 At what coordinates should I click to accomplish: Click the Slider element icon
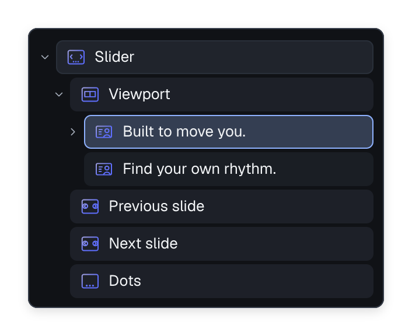point(76,57)
